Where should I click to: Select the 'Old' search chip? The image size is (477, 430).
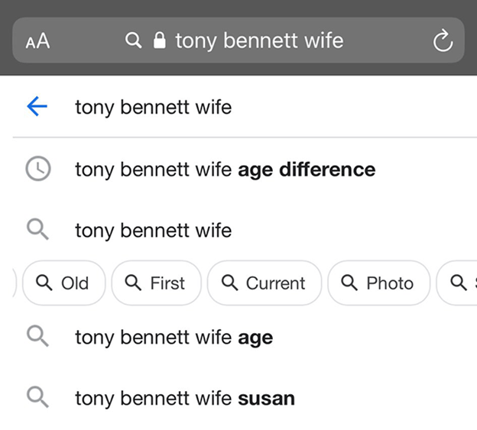point(64,283)
